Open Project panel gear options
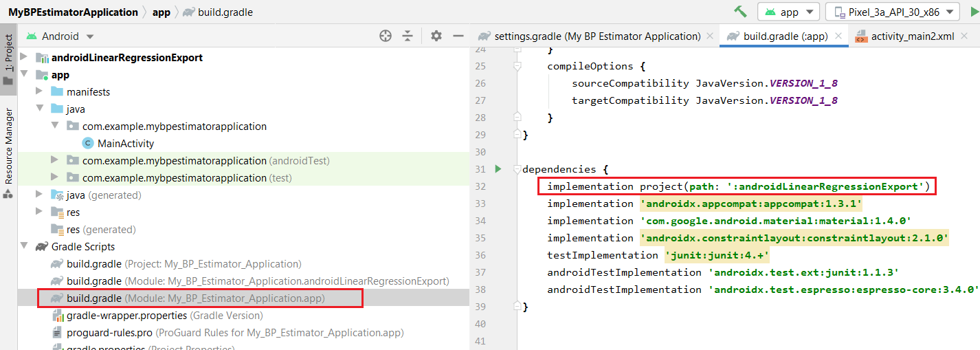This screenshot has width=980, height=350. (436, 36)
